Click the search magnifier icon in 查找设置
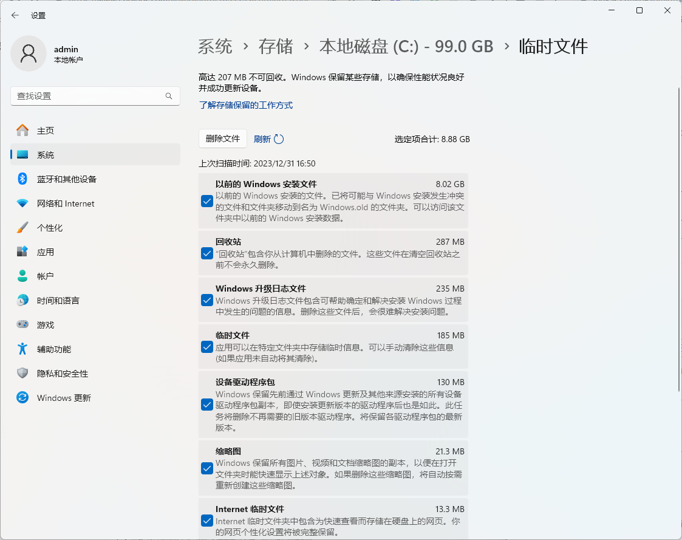This screenshot has width=682, height=540. [x=169, y=96]
